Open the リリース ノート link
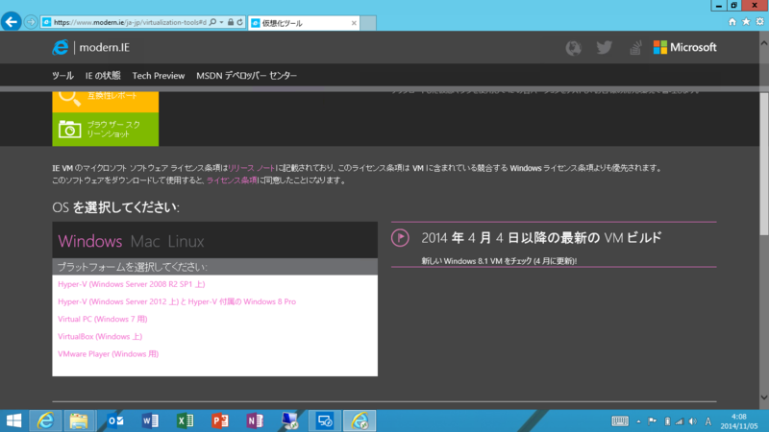 [x=252, y=168]
